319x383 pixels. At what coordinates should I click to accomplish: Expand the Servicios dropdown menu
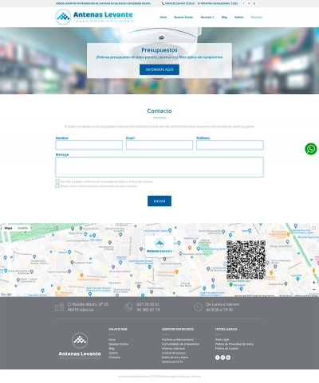207,18
